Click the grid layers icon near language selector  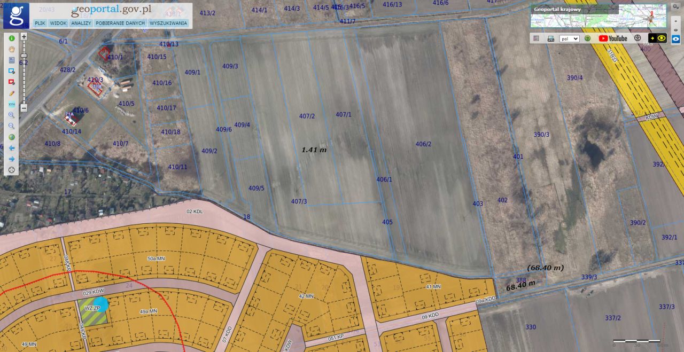pyautogui.click(x=536, y=38)
